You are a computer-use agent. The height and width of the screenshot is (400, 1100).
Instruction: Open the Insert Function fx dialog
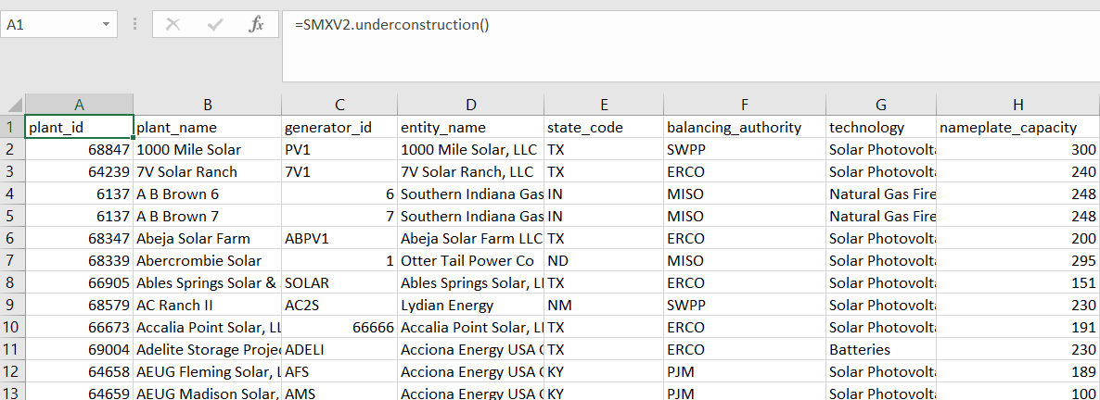pos(256,24)
